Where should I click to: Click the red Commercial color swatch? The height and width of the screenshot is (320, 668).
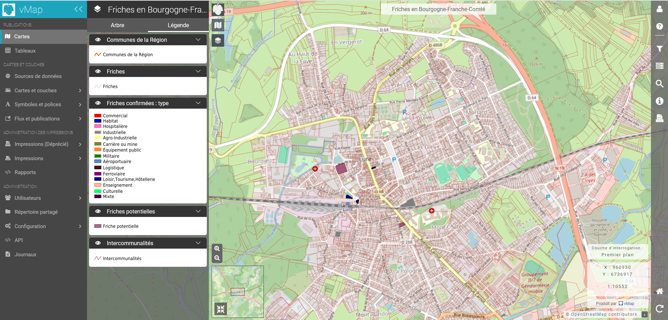pos(98,116)
